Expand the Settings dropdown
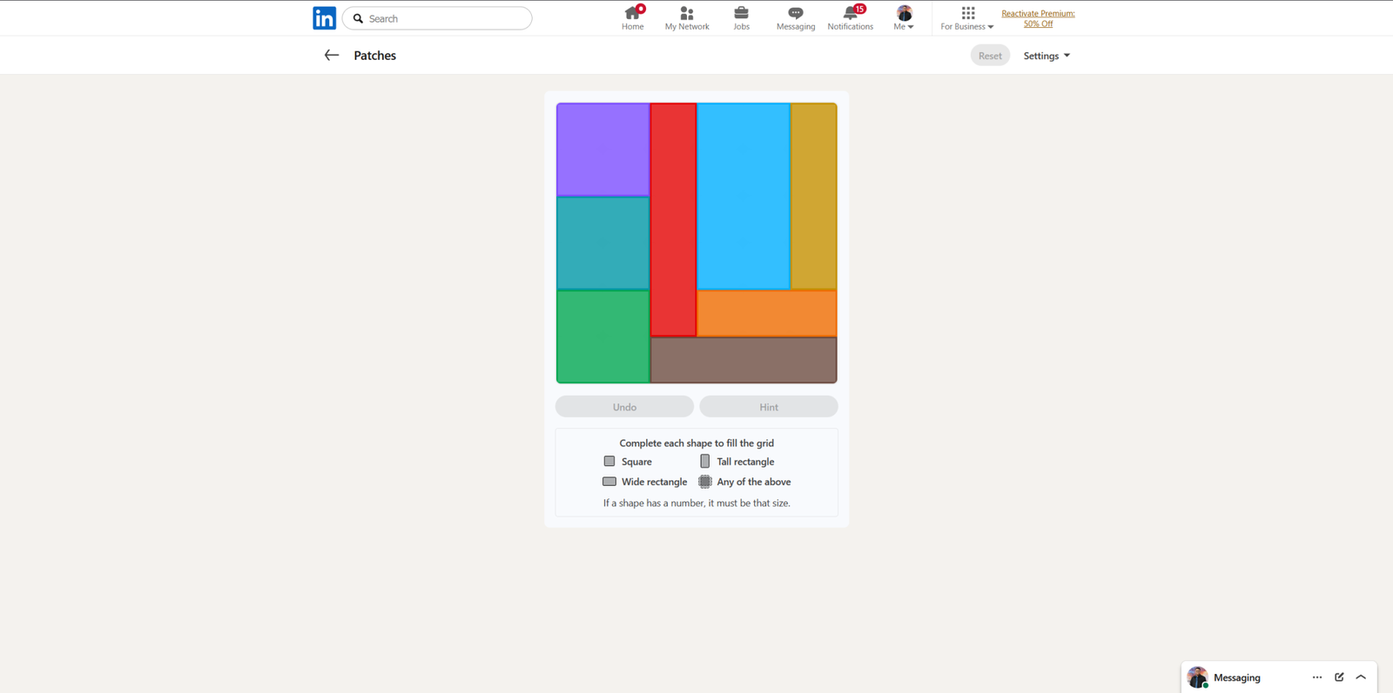This screenshot has width=1393, height=693. 1046,56
